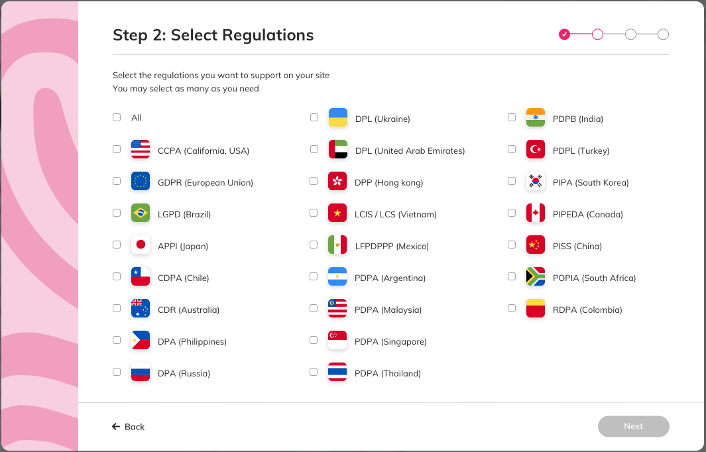706x452 pixels.
Task: Enable the APPI (Japan) checkbox
Action: [x=117, y=245]
